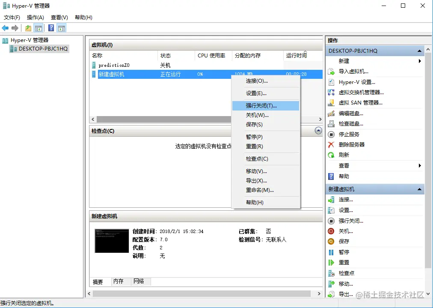Choose 连接(O)... in context menu

(266, 81)
